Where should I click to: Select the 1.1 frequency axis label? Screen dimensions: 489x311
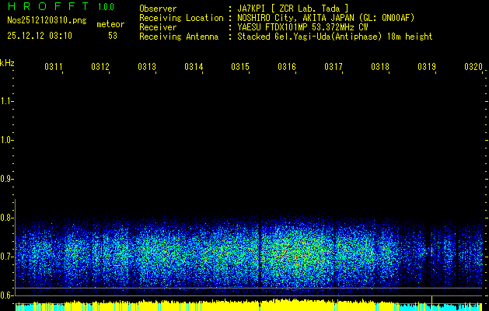pyautogui.click(x=7, y=101)
